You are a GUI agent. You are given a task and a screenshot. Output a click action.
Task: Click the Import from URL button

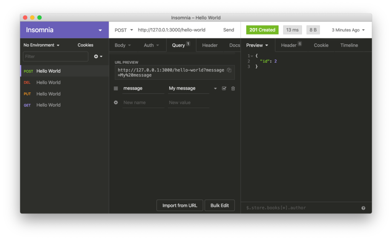[180, 206]
